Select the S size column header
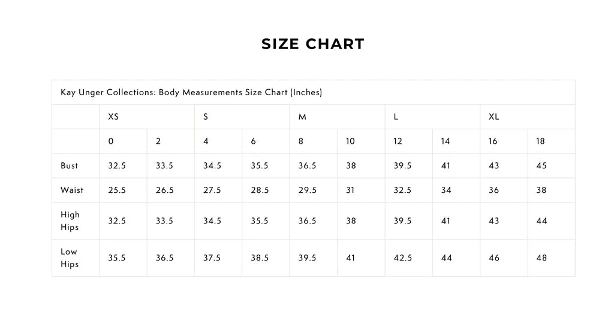 pos(206,117)
